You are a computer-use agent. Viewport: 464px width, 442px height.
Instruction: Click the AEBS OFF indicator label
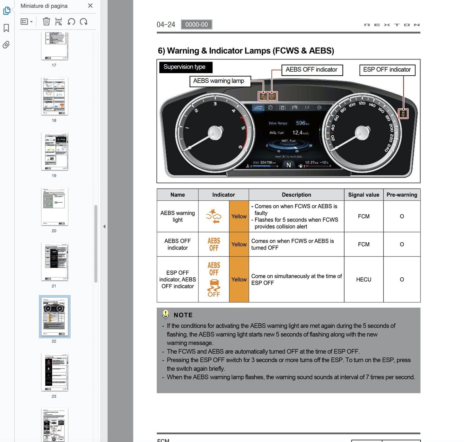coord(311,70)
